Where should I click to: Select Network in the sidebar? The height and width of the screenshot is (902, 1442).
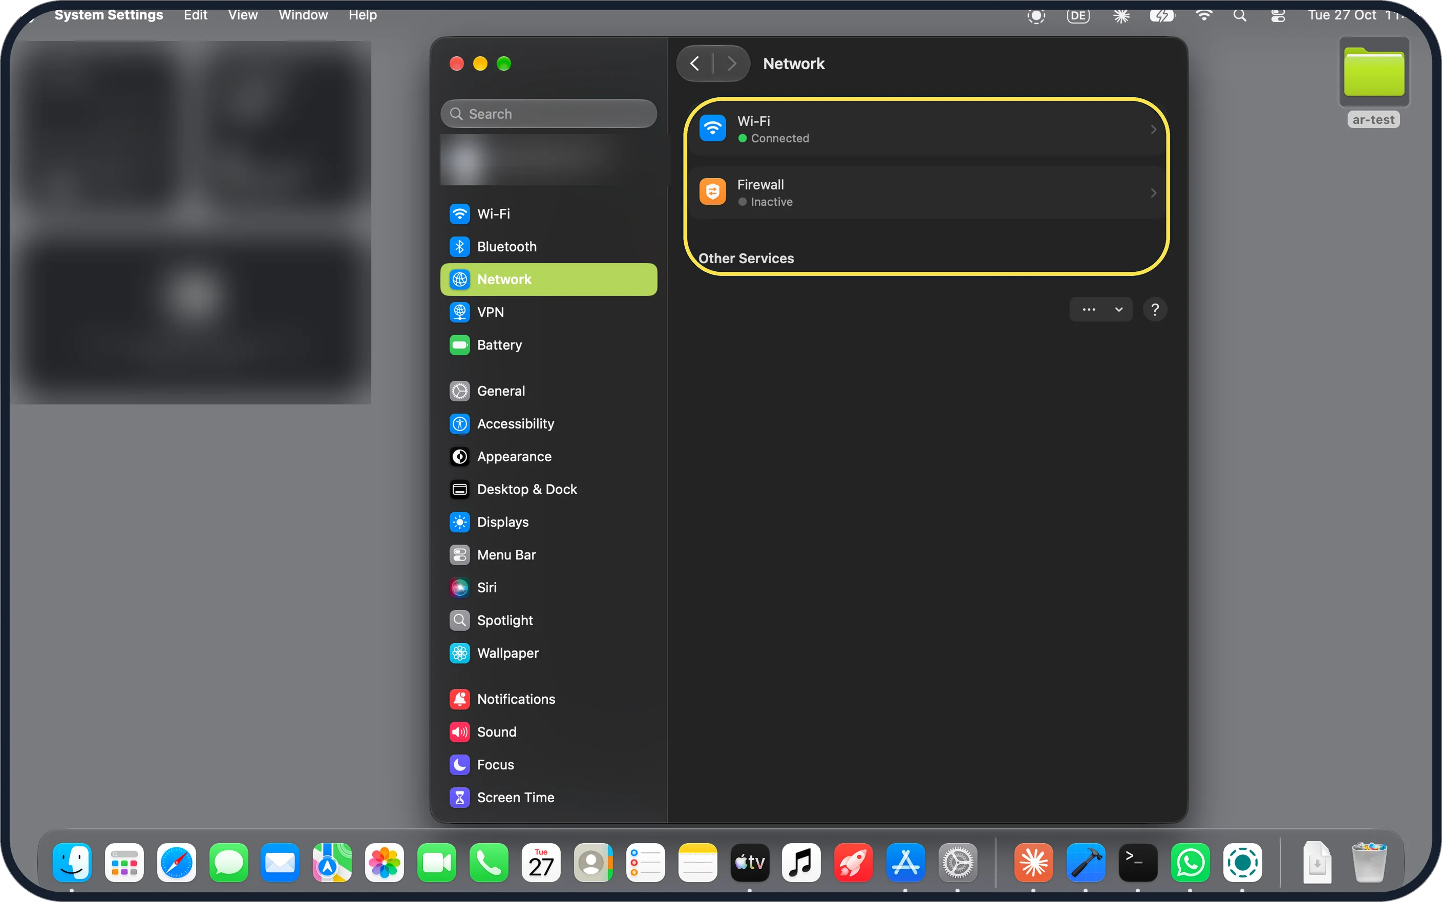[548, 279]
